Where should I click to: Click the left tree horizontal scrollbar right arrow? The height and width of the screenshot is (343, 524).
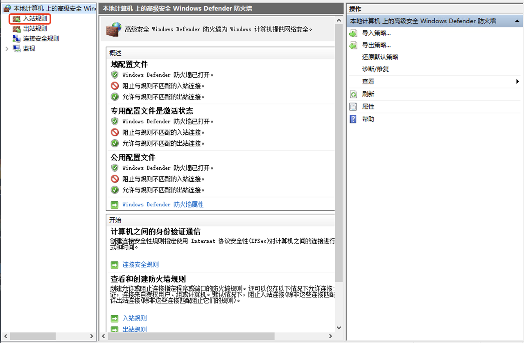92,336
